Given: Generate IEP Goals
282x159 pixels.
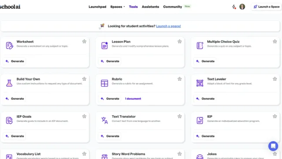Looking at the screenshot, I should click(15, 136).
